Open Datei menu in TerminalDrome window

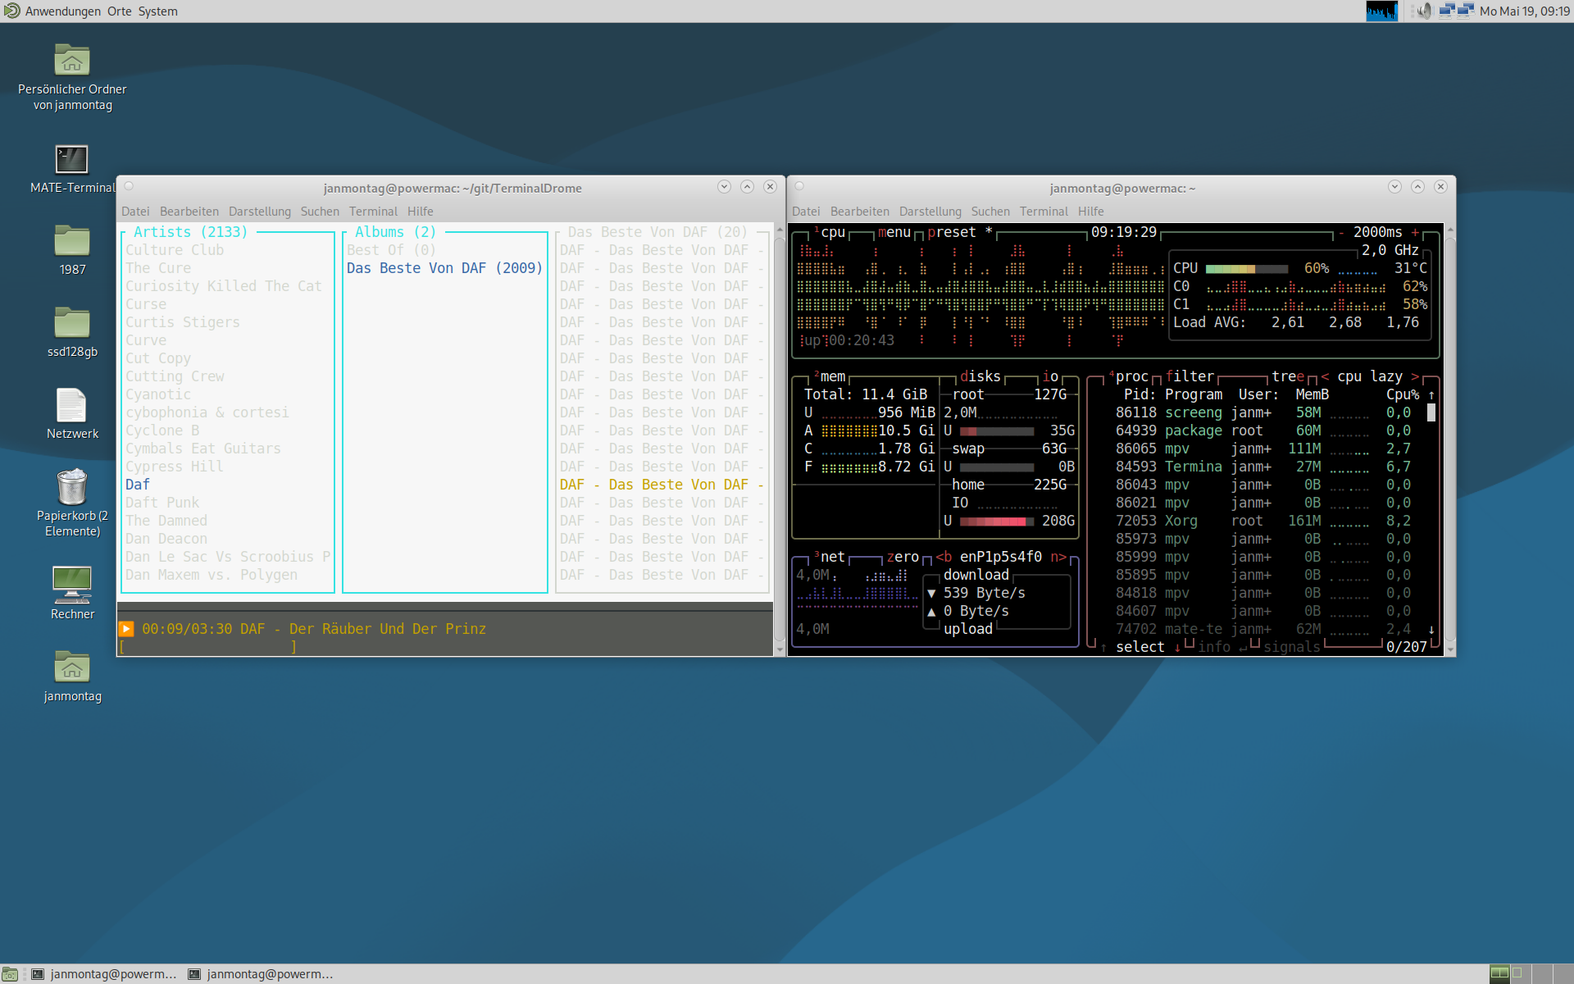point(135,212)
